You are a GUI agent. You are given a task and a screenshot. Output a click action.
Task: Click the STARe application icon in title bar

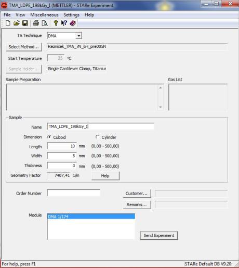click(4, 5)
